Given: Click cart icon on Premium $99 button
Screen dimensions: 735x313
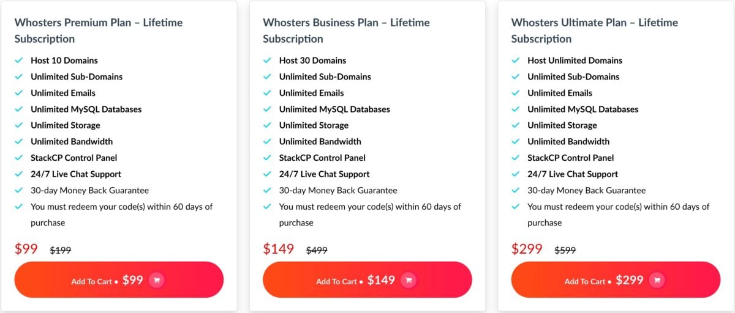Looking at the screenshot, I should click(157, 281).
